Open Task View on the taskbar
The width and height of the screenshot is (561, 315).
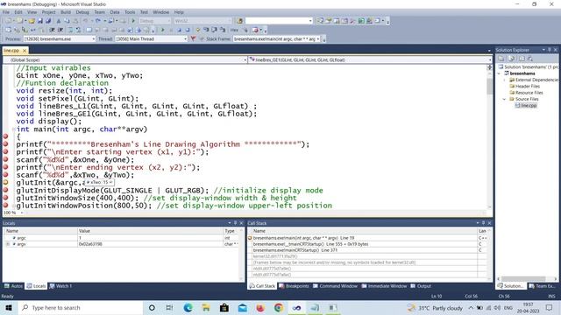point(169,307)
